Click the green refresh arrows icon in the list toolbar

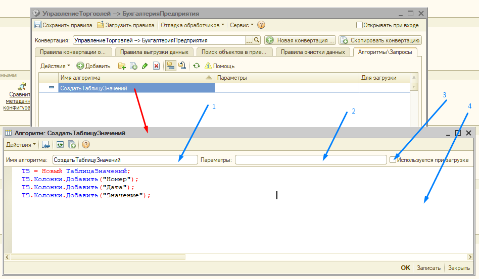tap(197, 66)
